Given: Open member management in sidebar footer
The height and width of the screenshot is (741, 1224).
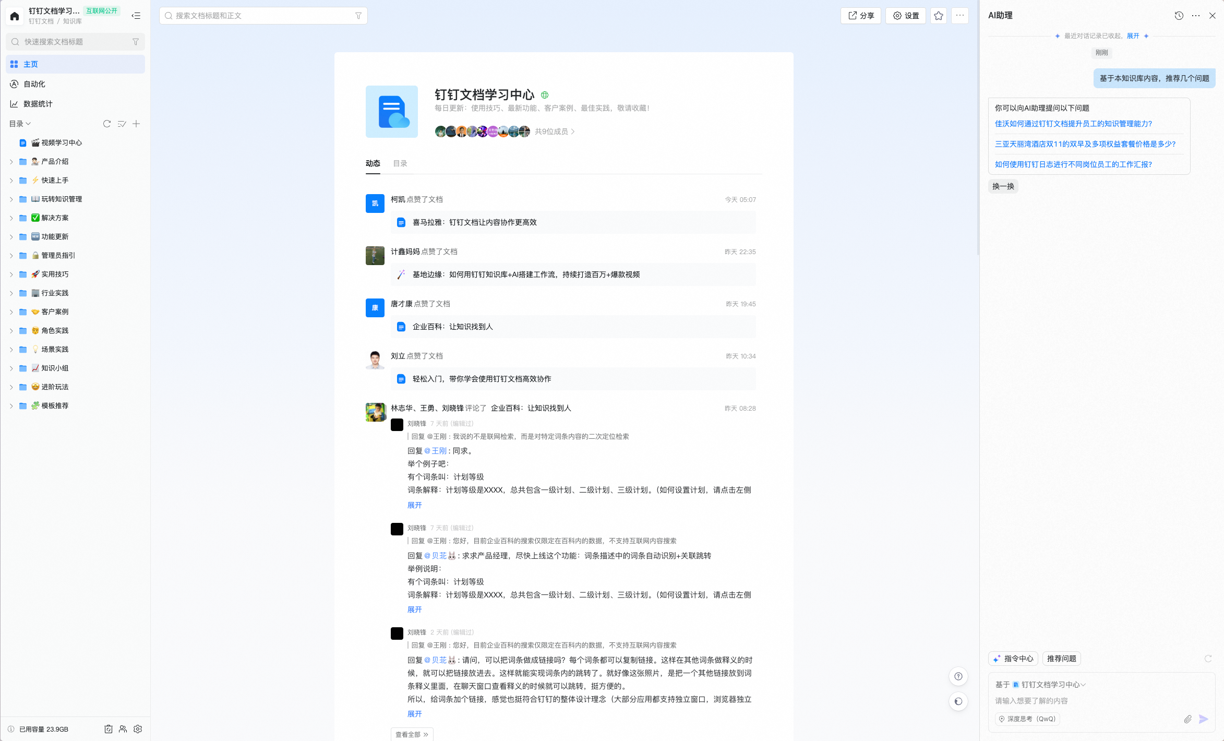Looking at the screenshot, I should pos(123,729).
